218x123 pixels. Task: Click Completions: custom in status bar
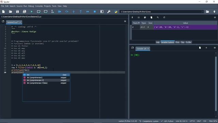[149, 121]
